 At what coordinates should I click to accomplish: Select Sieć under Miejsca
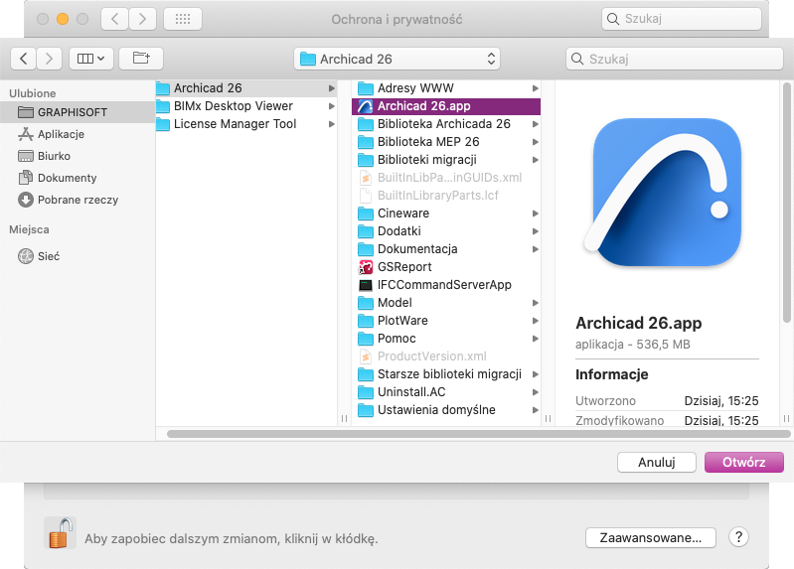77,256
